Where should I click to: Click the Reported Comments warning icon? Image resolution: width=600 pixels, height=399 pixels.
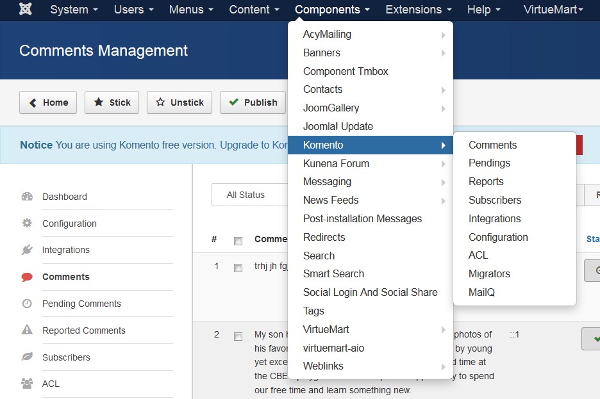[x=27, y=329]
